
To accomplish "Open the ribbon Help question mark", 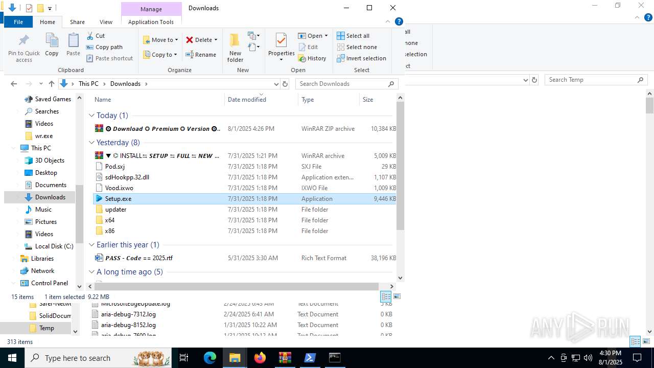I will pyautogui.click(x=399, y=21).
